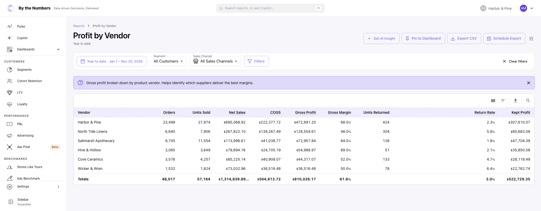Click the Ads Benchmark icon
Image resolution: width=541 pixels, height=211 pixels.
point(10,178)
